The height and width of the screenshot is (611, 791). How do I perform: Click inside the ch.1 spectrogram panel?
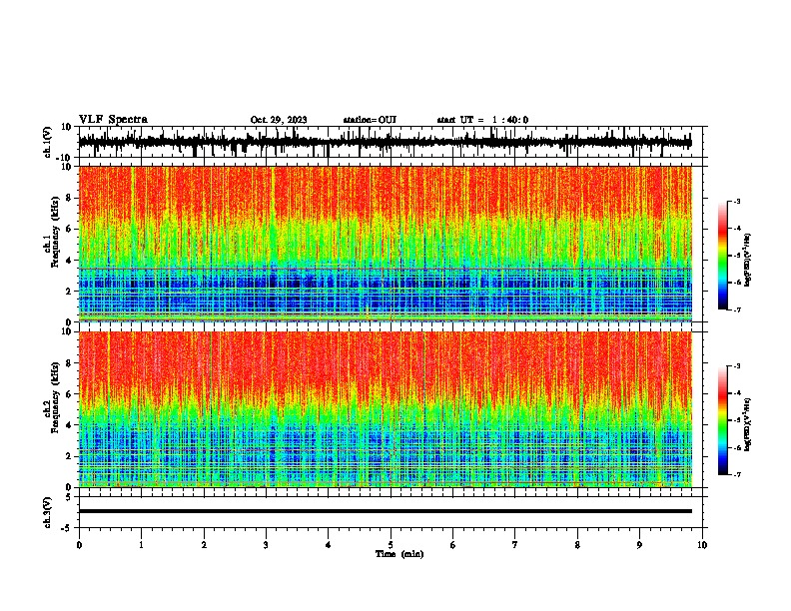[385, 244]
